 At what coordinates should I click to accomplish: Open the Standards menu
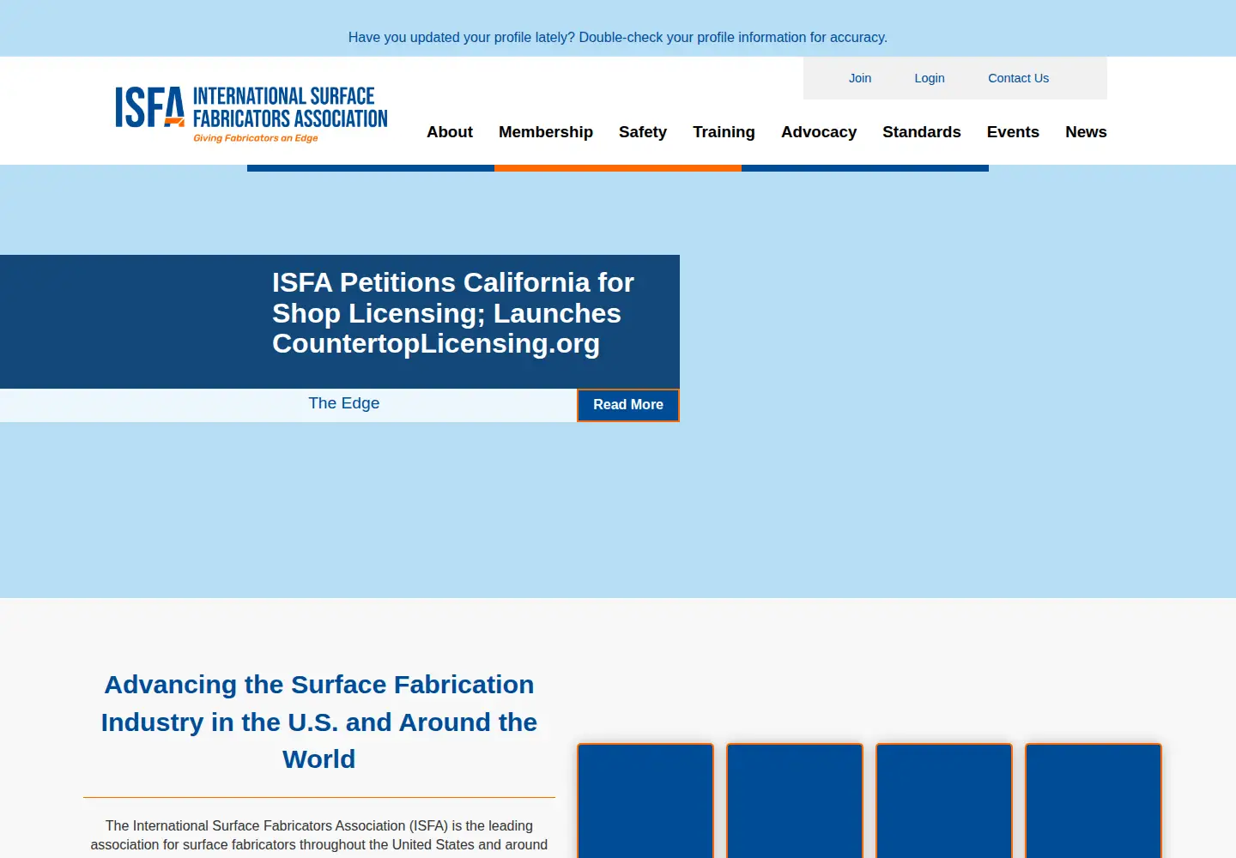coord(922,132)
